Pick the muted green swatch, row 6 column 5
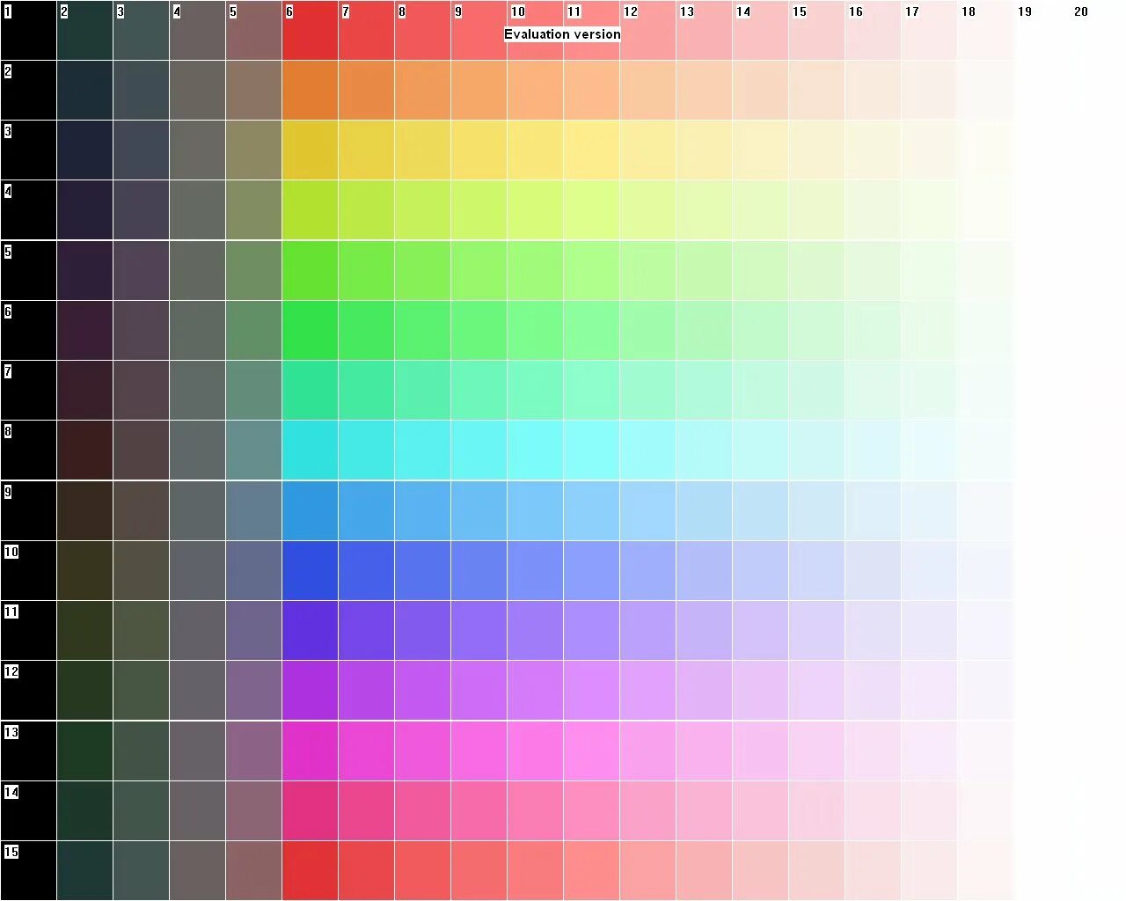 253,330
